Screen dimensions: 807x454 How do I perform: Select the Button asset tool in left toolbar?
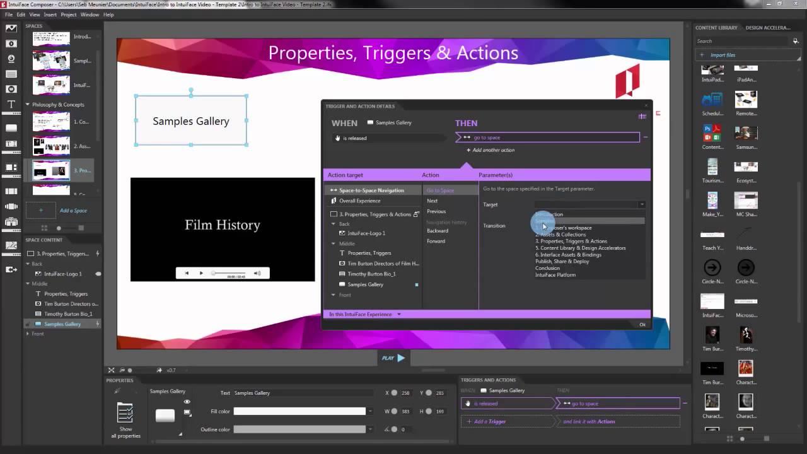[11, 128]
